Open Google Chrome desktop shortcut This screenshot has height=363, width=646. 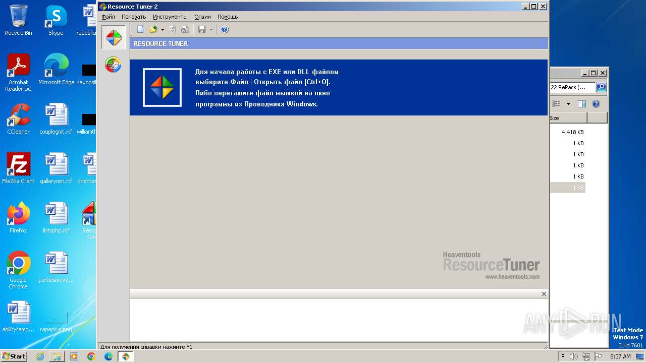coord(18,270)
